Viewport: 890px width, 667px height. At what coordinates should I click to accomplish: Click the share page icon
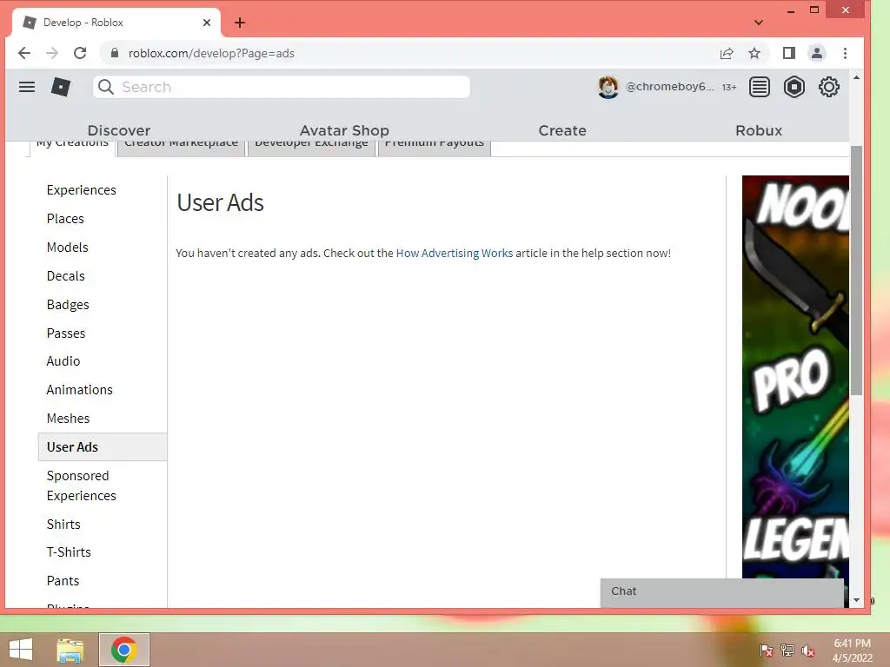click(x=727, y=53)
